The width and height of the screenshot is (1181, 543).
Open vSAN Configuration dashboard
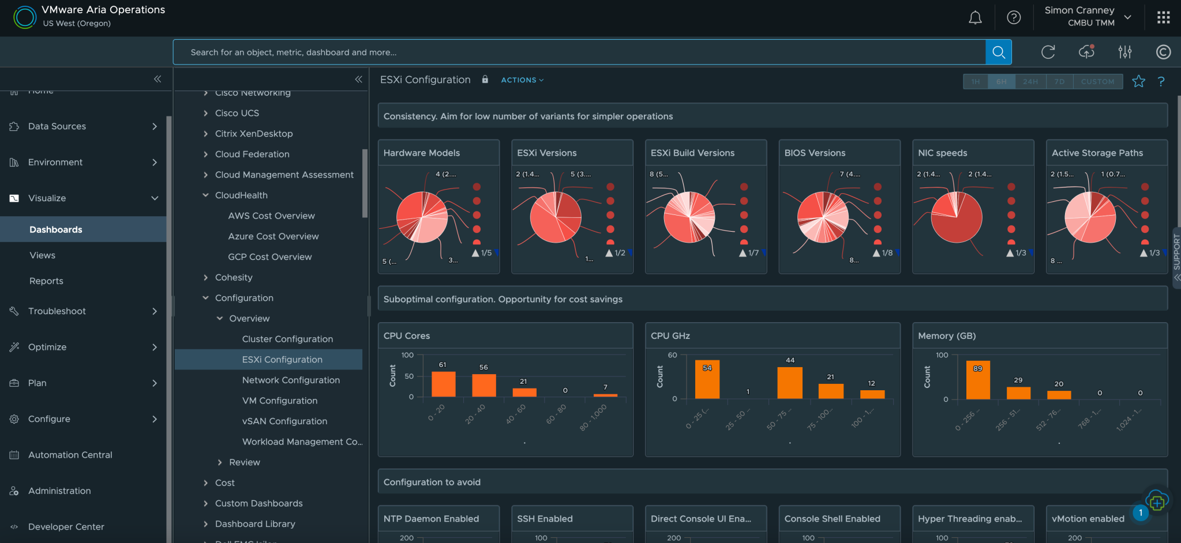[x=284, y=421]
